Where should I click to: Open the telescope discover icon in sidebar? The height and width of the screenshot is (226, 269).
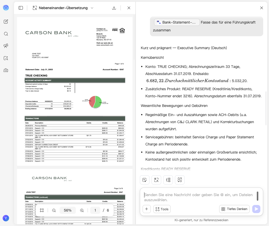pyautogui.click(x=6, y=46)
